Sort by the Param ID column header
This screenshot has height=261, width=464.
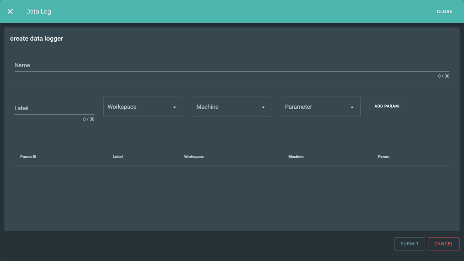click(x=28, y=157)
